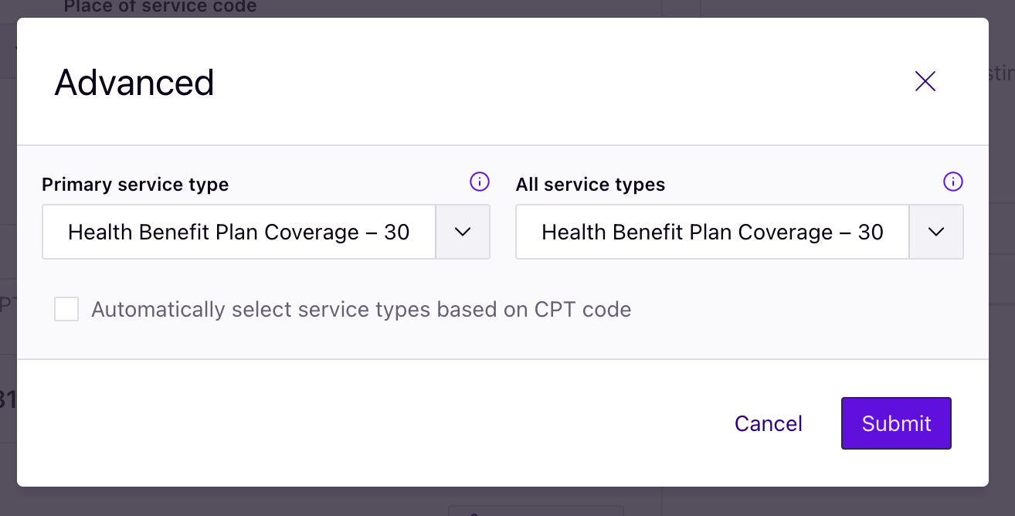This screenshot has width=1015, height=516.
Task: Close the Advanced dialog with the X icon
Action: coord(925,81)
